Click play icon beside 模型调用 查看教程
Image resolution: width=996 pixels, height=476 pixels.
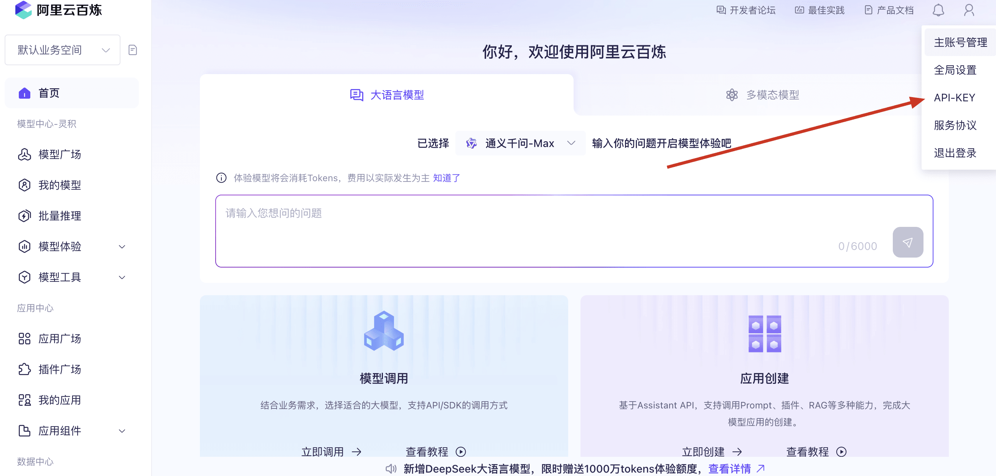click(460, 451)
